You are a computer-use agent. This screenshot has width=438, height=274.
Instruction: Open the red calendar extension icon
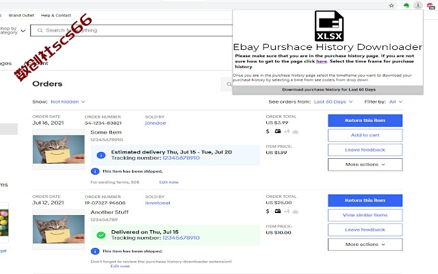tap(430, 5)
